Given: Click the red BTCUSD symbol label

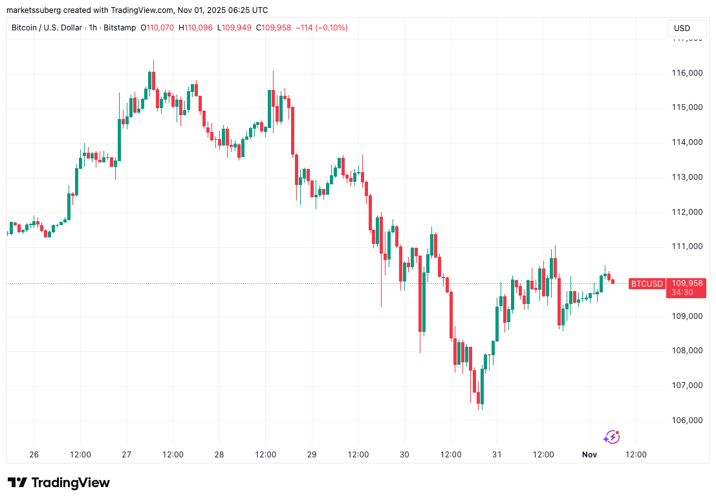Looking at the screenshot, I should click(x=647, y=283).
